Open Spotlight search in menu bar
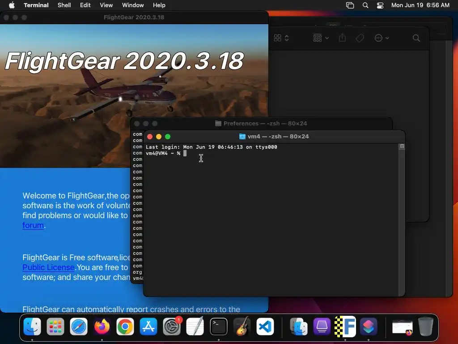Image resolution: width=458 pixels, height=344 pixels. [x=365, y=5]
